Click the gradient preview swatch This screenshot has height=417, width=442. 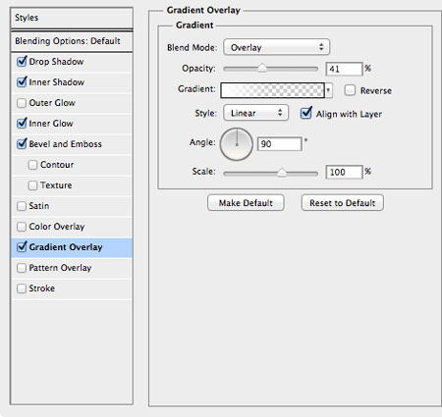coord(273,90)
